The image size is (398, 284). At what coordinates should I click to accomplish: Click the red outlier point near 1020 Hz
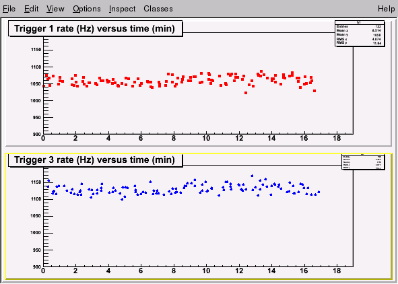pyautogui.click(x=246, y=93)
